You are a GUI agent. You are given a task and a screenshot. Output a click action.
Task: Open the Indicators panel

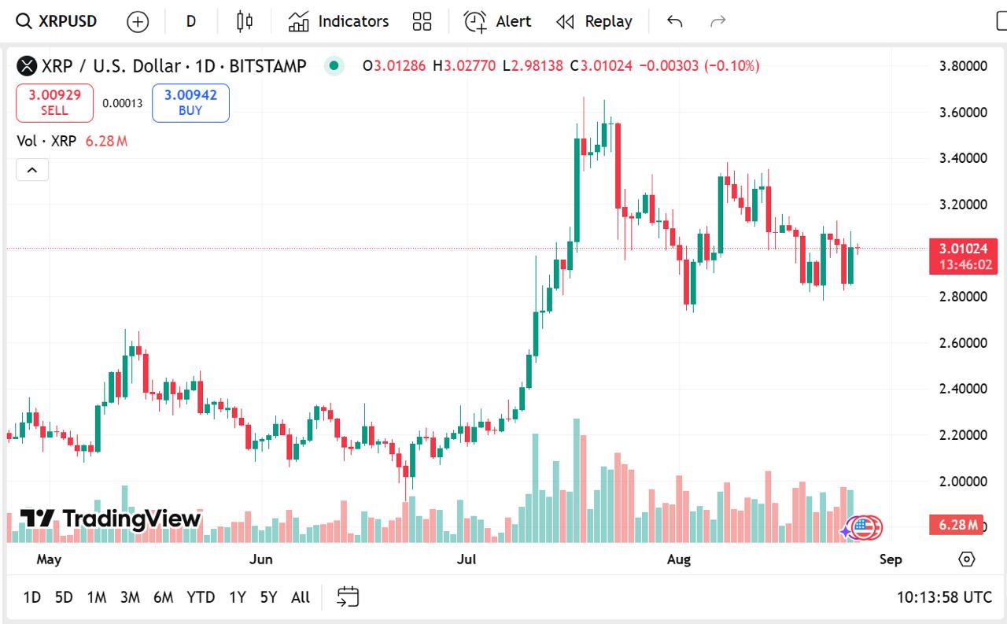[338, 21]
